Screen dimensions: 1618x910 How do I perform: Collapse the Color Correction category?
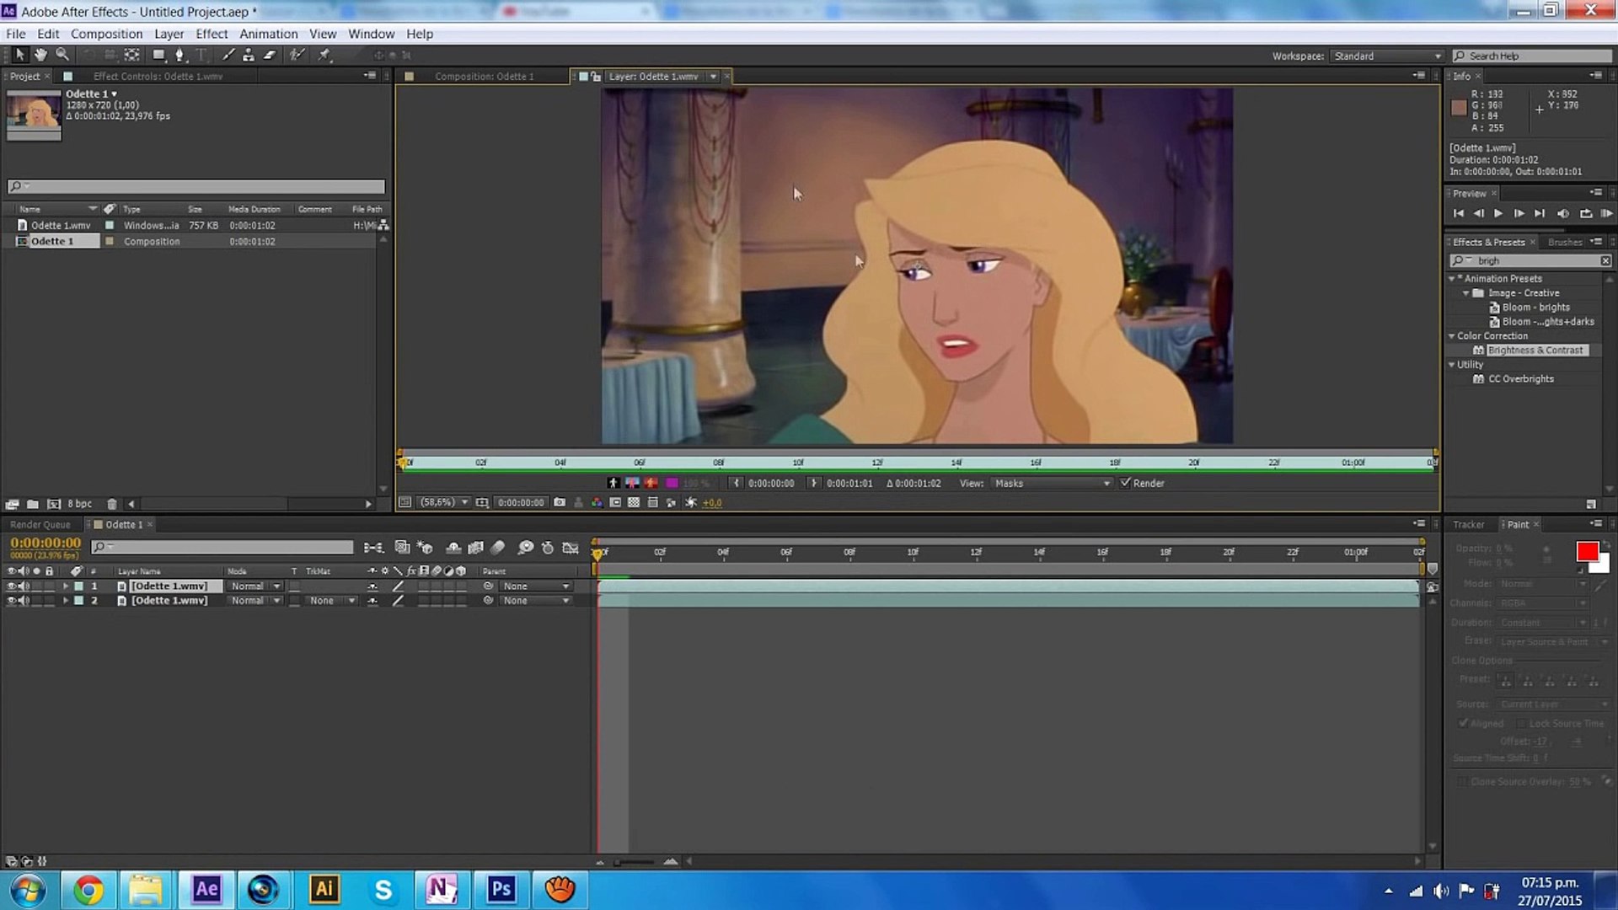[1452, 336]
